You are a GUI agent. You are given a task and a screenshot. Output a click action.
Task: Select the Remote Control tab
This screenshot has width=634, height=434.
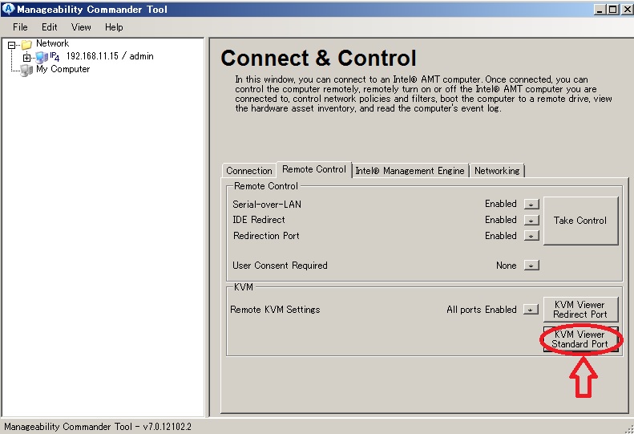pos(313,169)
